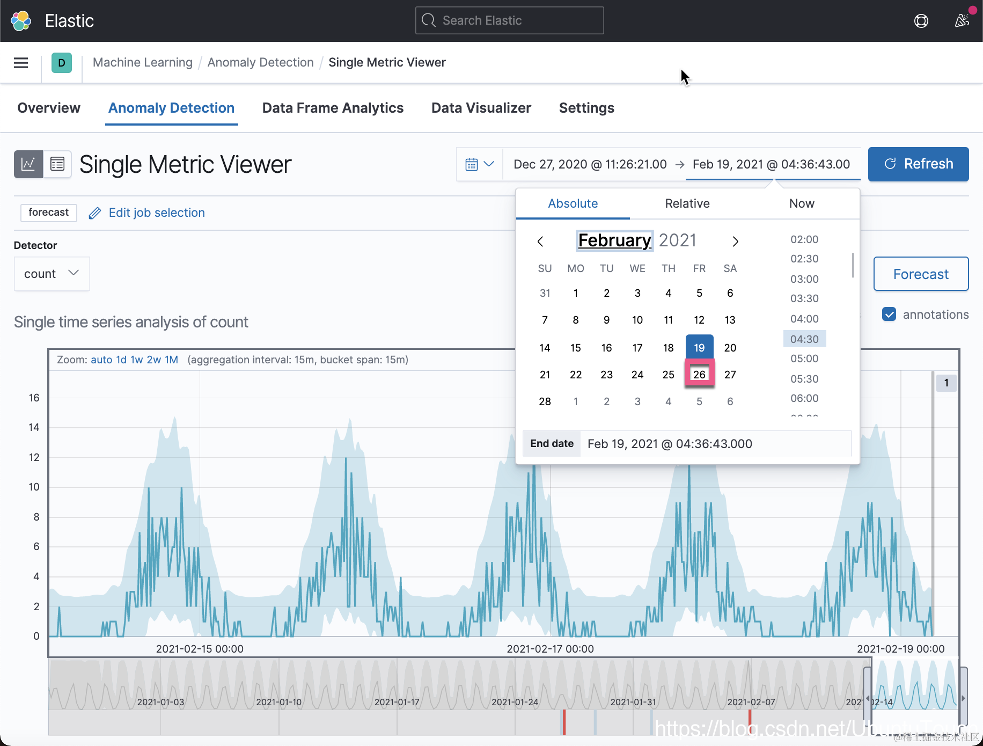
Task: Click the search magnifier icon
Action: click(x=428, y=20)
